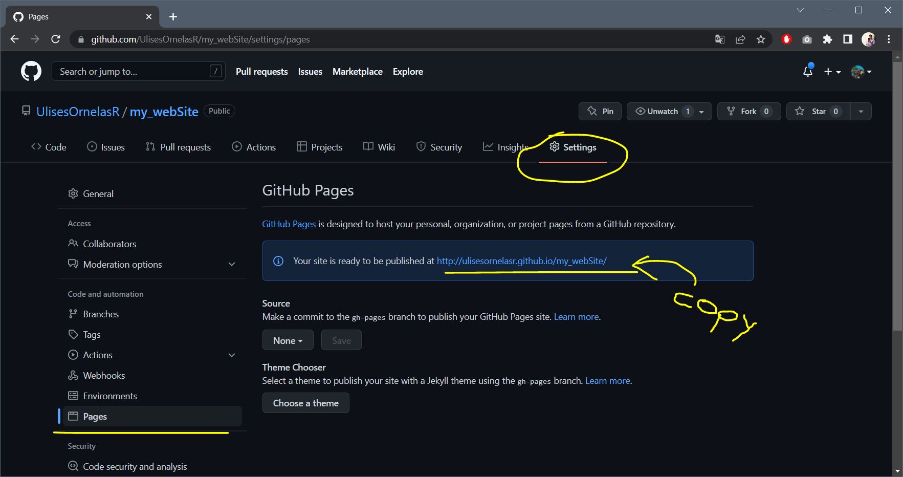Click Learn more under Source
Image resolution: width=903 pixels, height=477 pixels.
(576, 317)
